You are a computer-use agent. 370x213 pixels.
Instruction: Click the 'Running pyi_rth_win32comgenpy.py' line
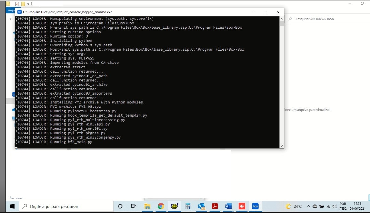point(68,137)
